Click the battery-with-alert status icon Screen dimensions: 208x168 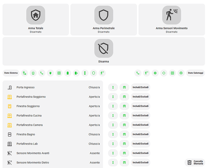[76, 73]
